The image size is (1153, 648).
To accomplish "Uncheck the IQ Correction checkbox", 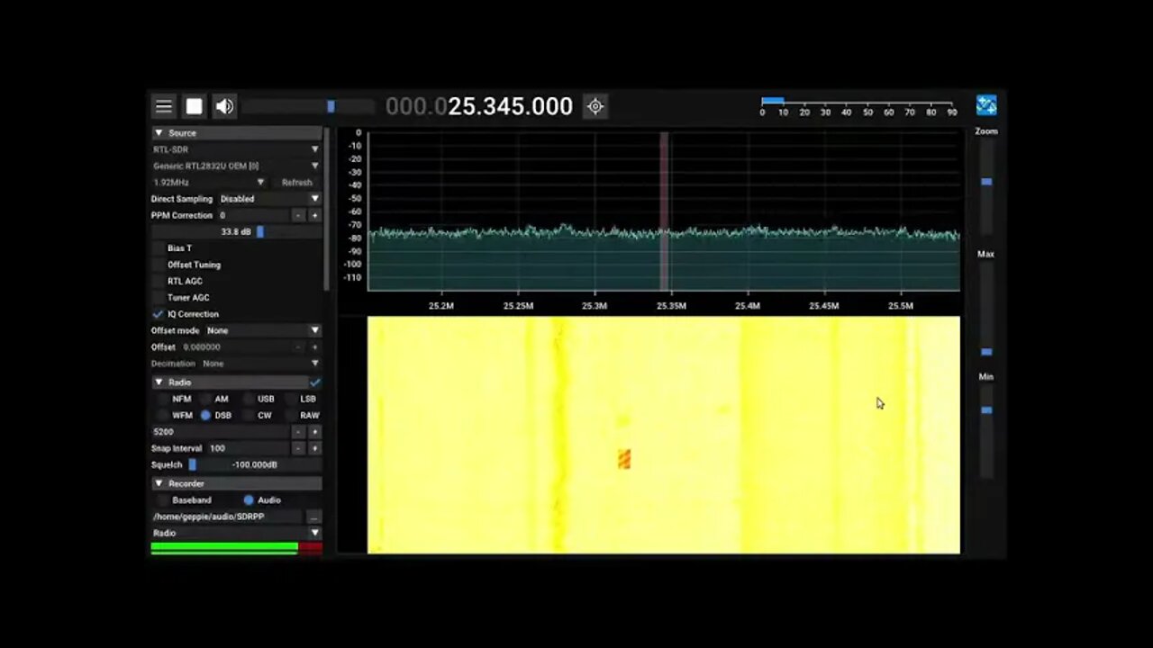I will tap(159, 314).
